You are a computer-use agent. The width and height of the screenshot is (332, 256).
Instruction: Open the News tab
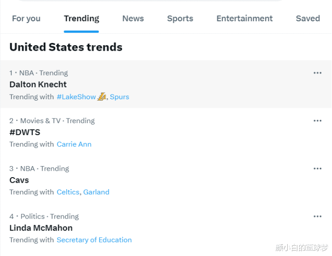coord(133,18)
